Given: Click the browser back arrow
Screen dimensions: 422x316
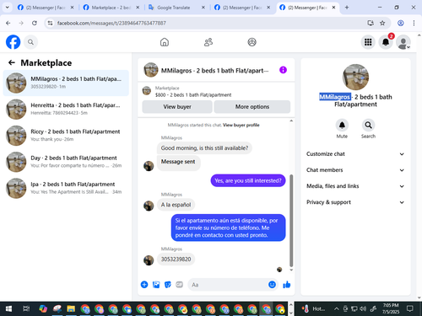Looking at the screenshot, I should click(x=8, y=23).
